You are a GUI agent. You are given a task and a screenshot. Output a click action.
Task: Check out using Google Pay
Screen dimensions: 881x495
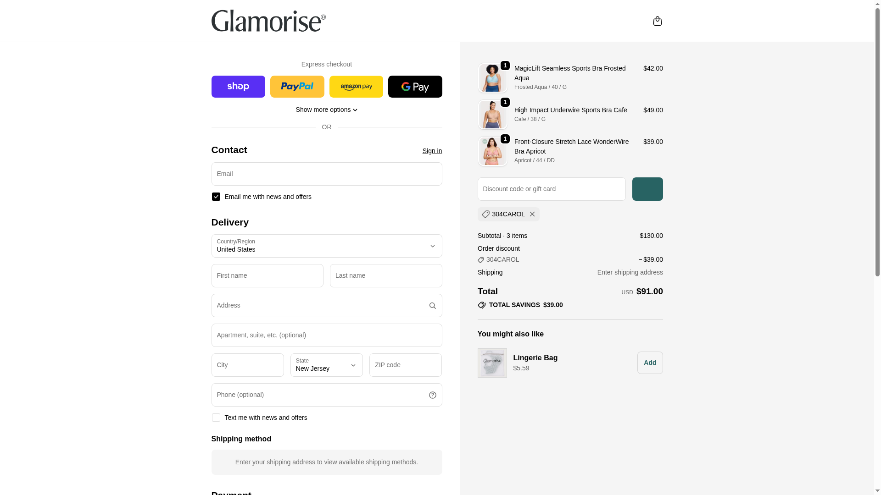(x=415, y=87)
